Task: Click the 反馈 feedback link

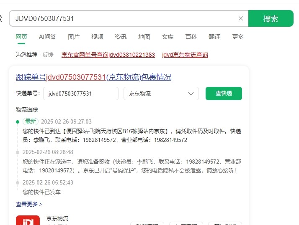Action: click(48, 55)
